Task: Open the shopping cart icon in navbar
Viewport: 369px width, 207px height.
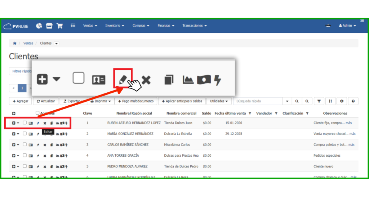Action: coord(60,26)
